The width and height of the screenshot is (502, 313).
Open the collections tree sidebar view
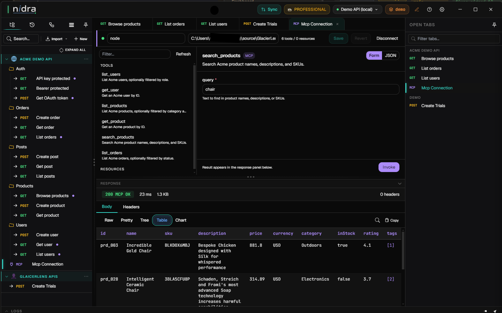point(12,25)
